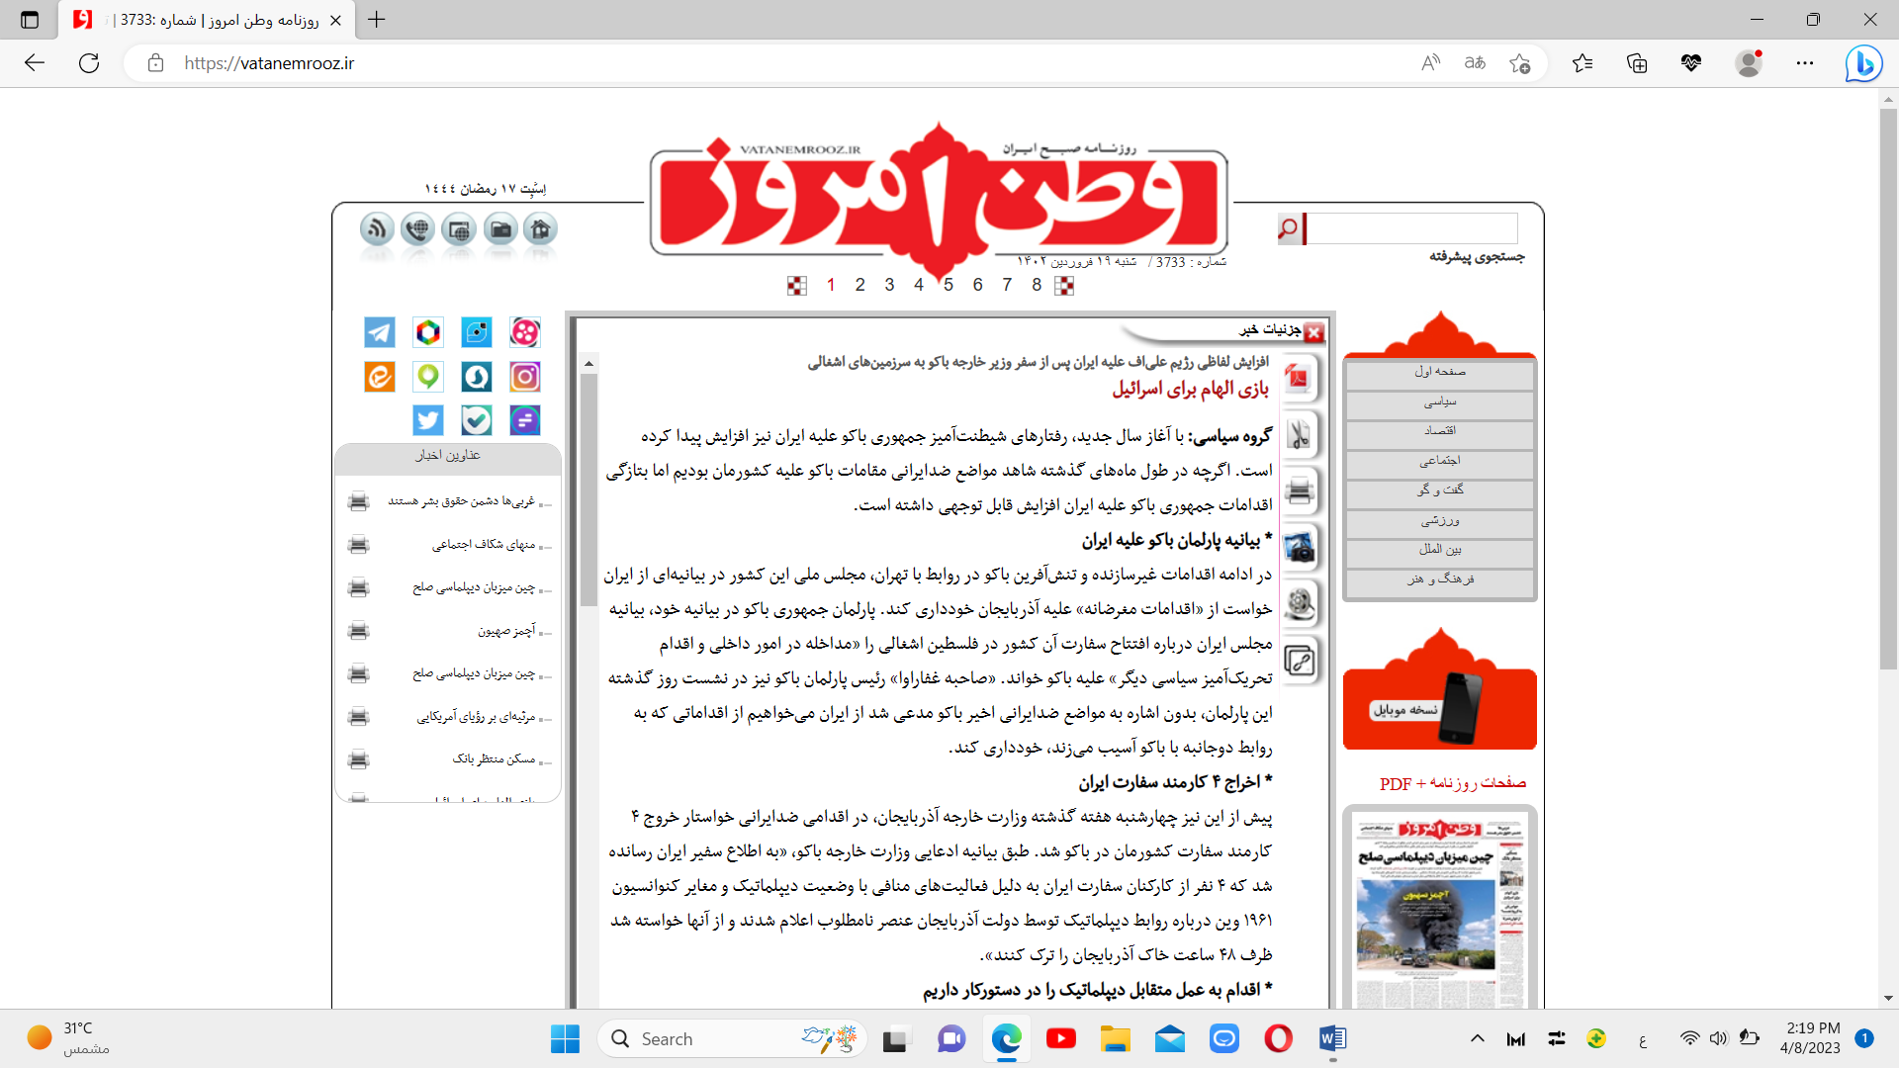Open Microsoft Word from the taskbar
1899x1068 pixels.
pos(1331,1038)
